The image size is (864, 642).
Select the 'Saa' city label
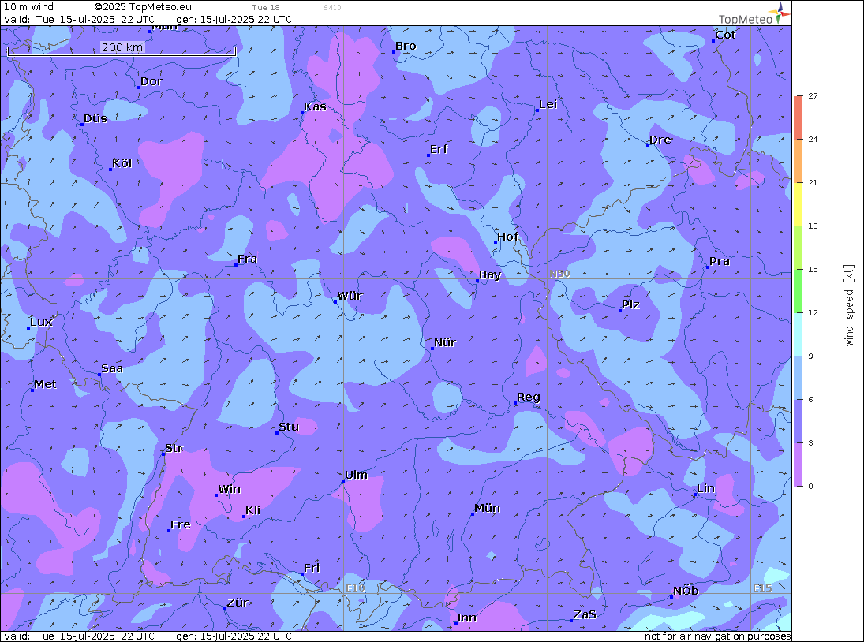112,368
